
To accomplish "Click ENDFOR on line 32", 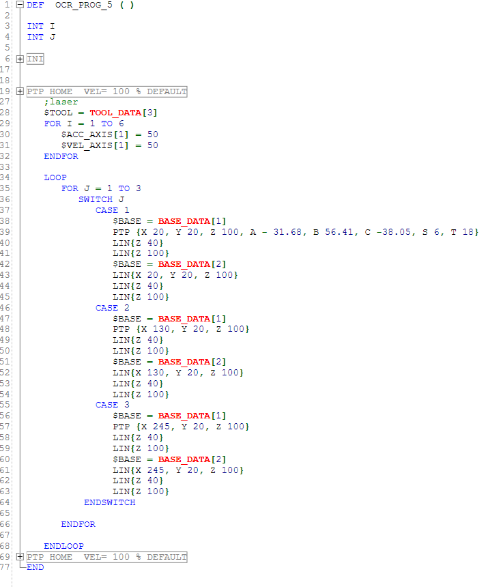I will 61,156.
